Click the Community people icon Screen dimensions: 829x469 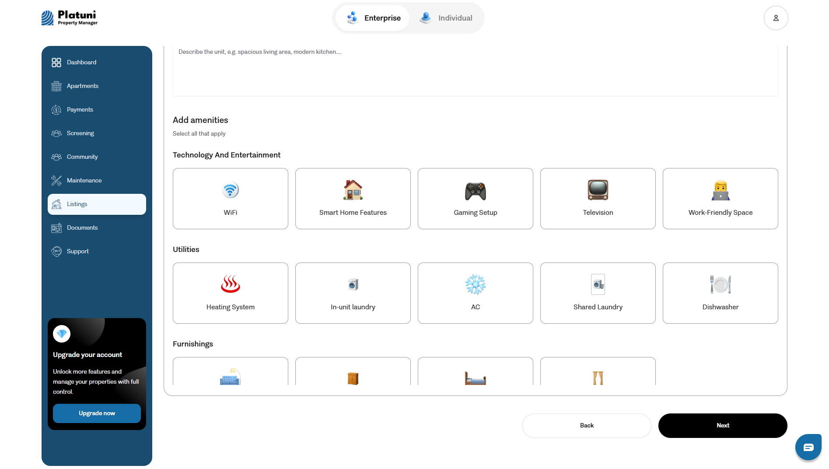click(56, 157)
